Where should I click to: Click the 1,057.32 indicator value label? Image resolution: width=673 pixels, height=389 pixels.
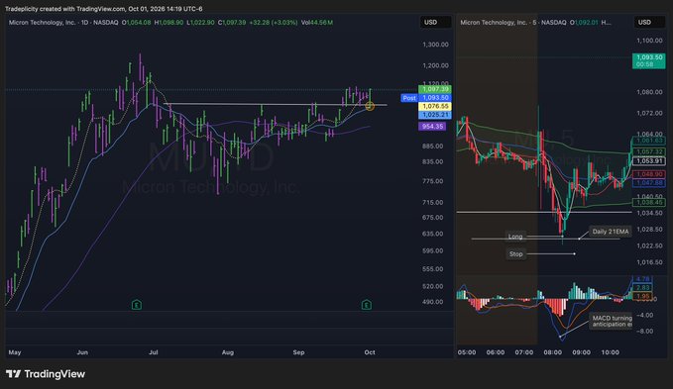coord(648,152)
